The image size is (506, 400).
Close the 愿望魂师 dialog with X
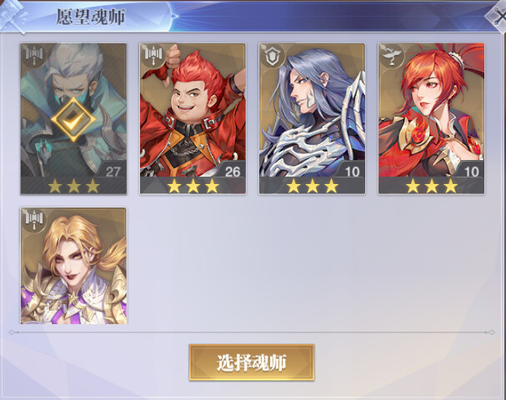click(x=498, y=17)
